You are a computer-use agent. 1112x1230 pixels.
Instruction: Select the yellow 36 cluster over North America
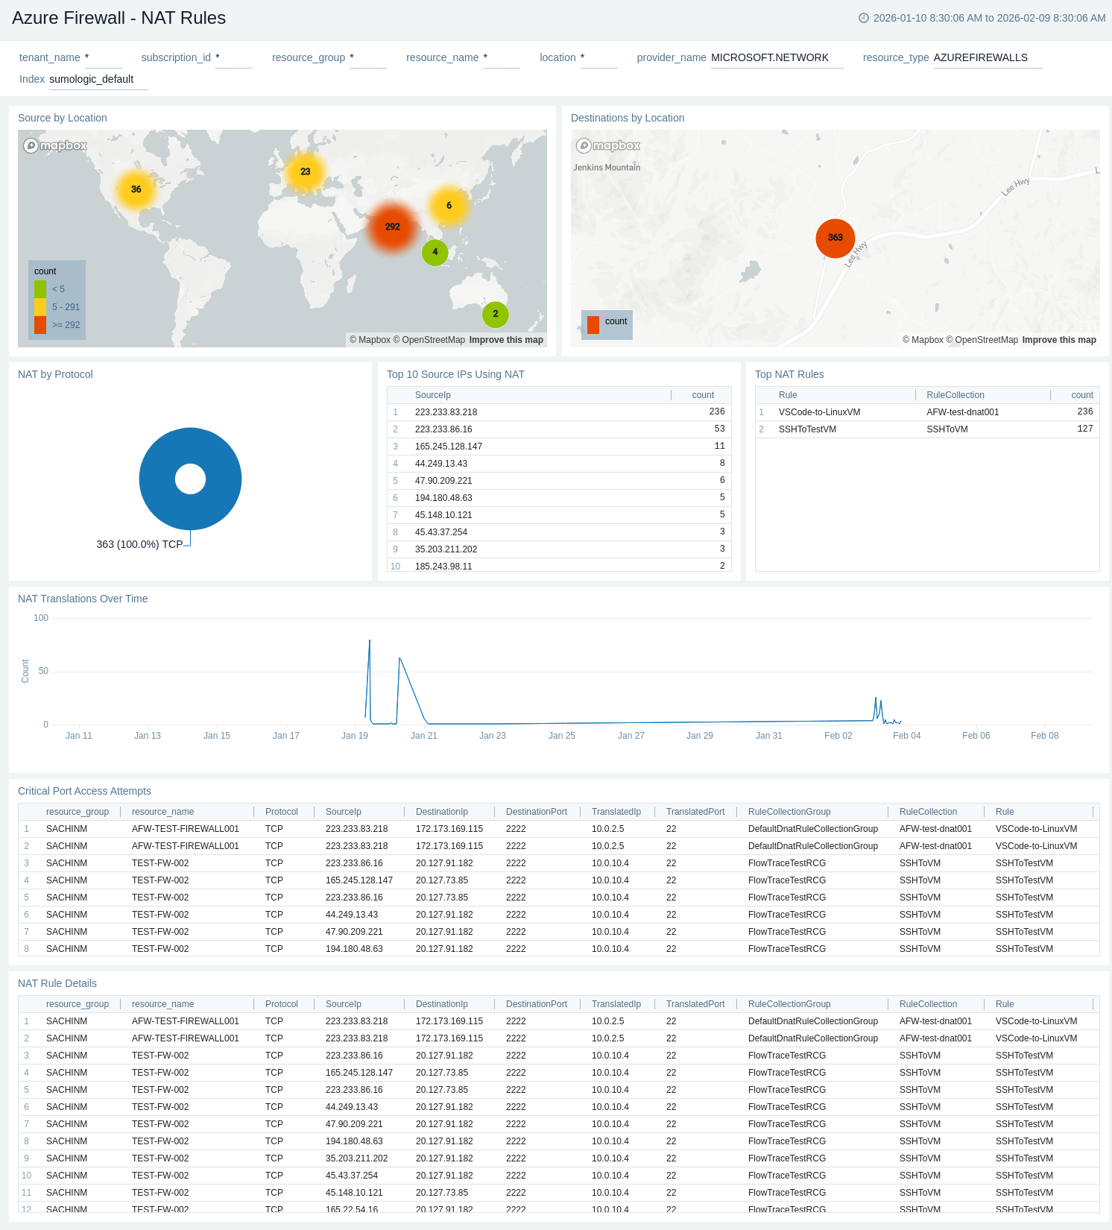(x=136, y=189)
